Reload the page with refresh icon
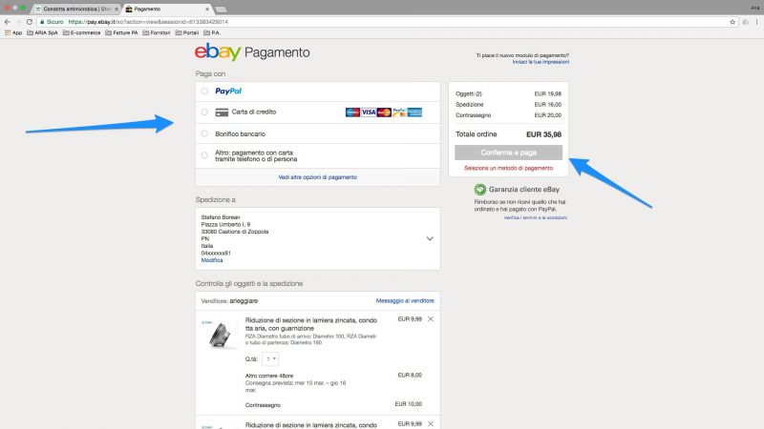This screenshot has height=429, width=764. (x=30, y=20)
